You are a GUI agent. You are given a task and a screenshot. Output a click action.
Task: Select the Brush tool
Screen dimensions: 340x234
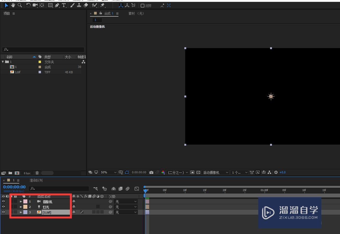tap(72, 5)
